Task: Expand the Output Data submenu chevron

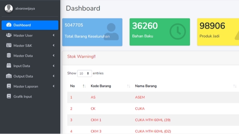Action: coord(54,76)
